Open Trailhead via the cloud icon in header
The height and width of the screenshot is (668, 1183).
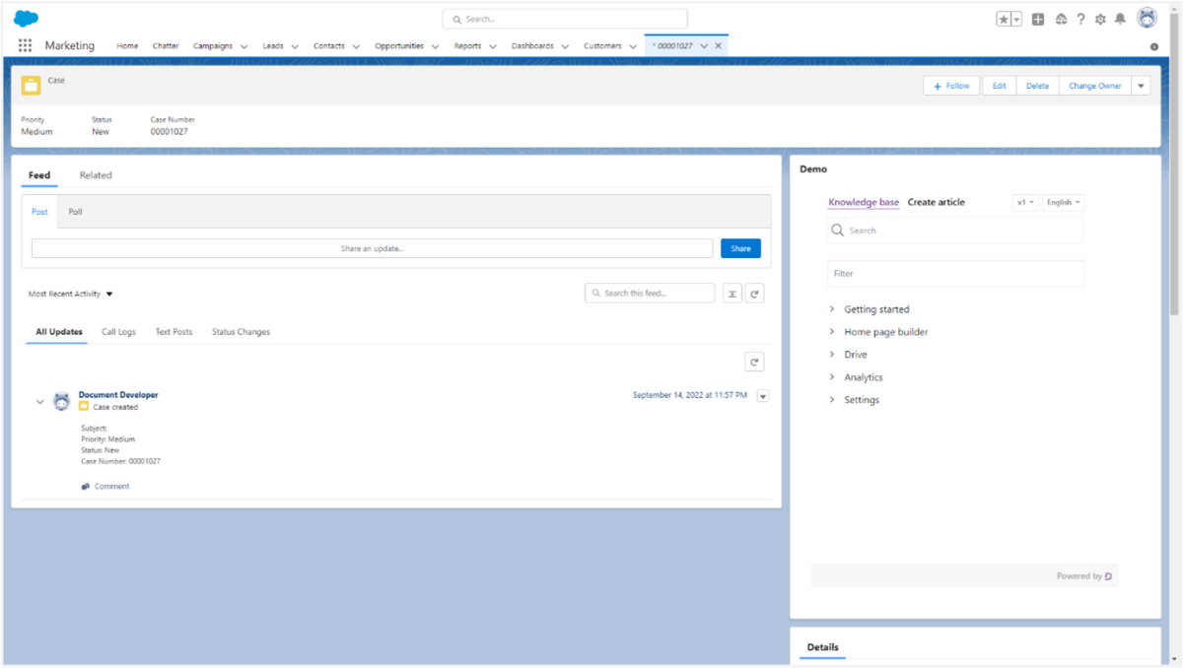1061,19
